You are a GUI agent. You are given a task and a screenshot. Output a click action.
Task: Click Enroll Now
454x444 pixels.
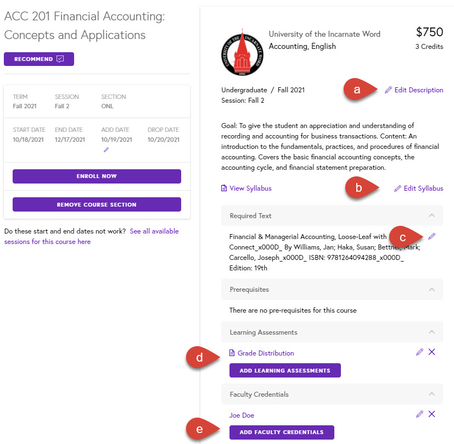97,176
